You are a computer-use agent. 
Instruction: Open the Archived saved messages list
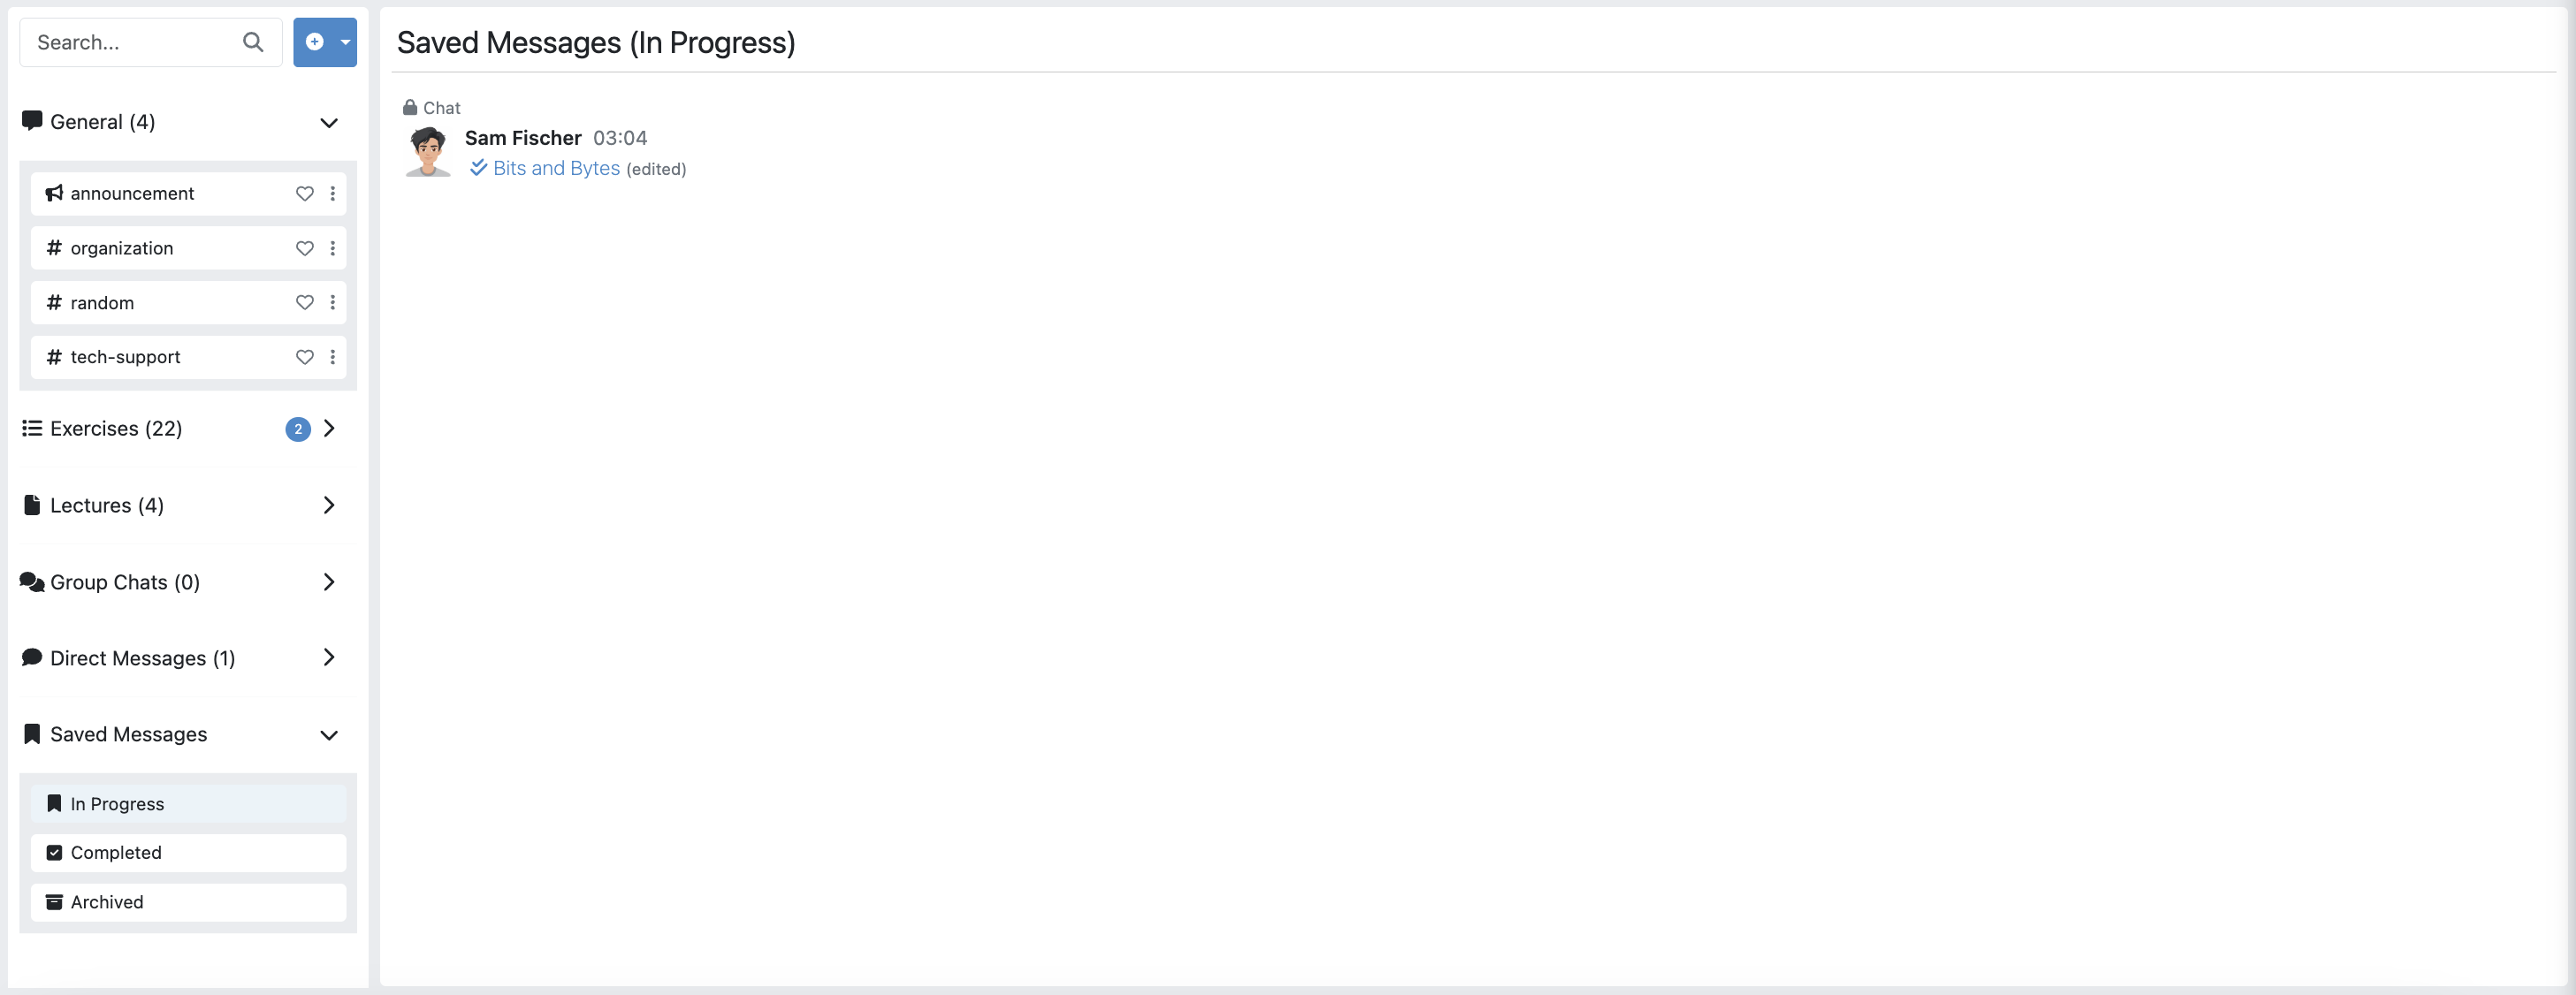107,902
